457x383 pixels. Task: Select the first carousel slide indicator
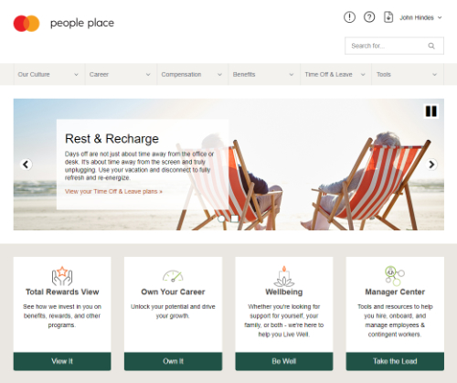(x=222, y=218)
